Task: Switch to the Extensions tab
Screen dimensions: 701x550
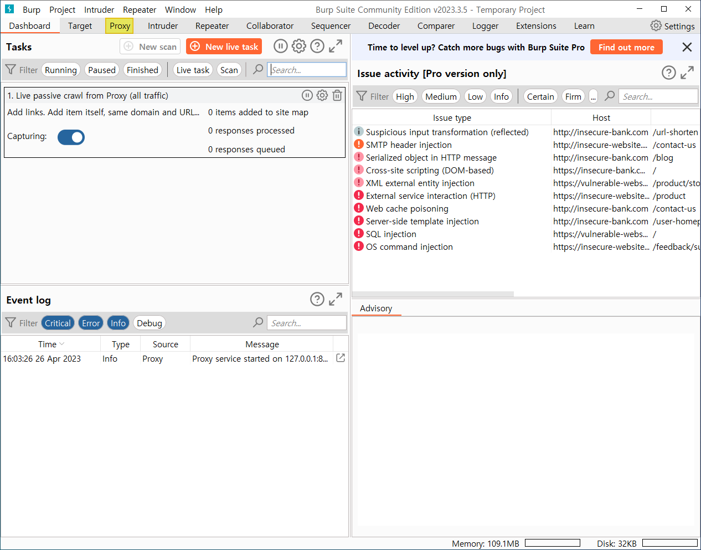Action: click(536, 25)
